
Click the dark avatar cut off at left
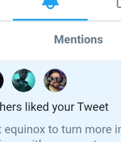pos(2,80)
